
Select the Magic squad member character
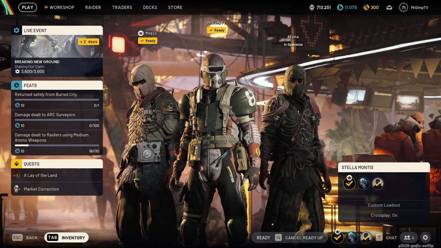tap(148, 152)
